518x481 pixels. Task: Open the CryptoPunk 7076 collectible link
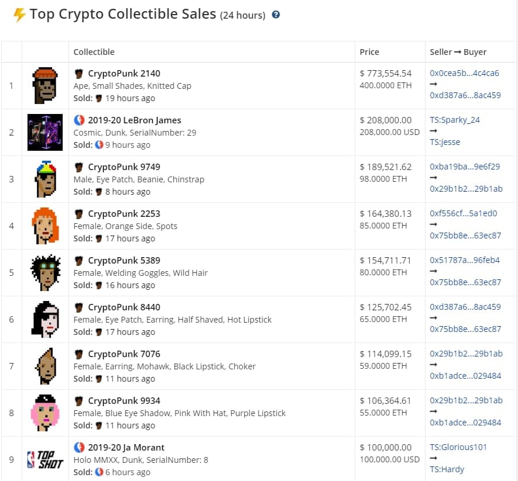[x=124, y=354]
